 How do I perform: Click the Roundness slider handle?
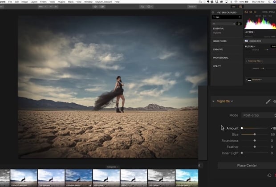(255, 141)
